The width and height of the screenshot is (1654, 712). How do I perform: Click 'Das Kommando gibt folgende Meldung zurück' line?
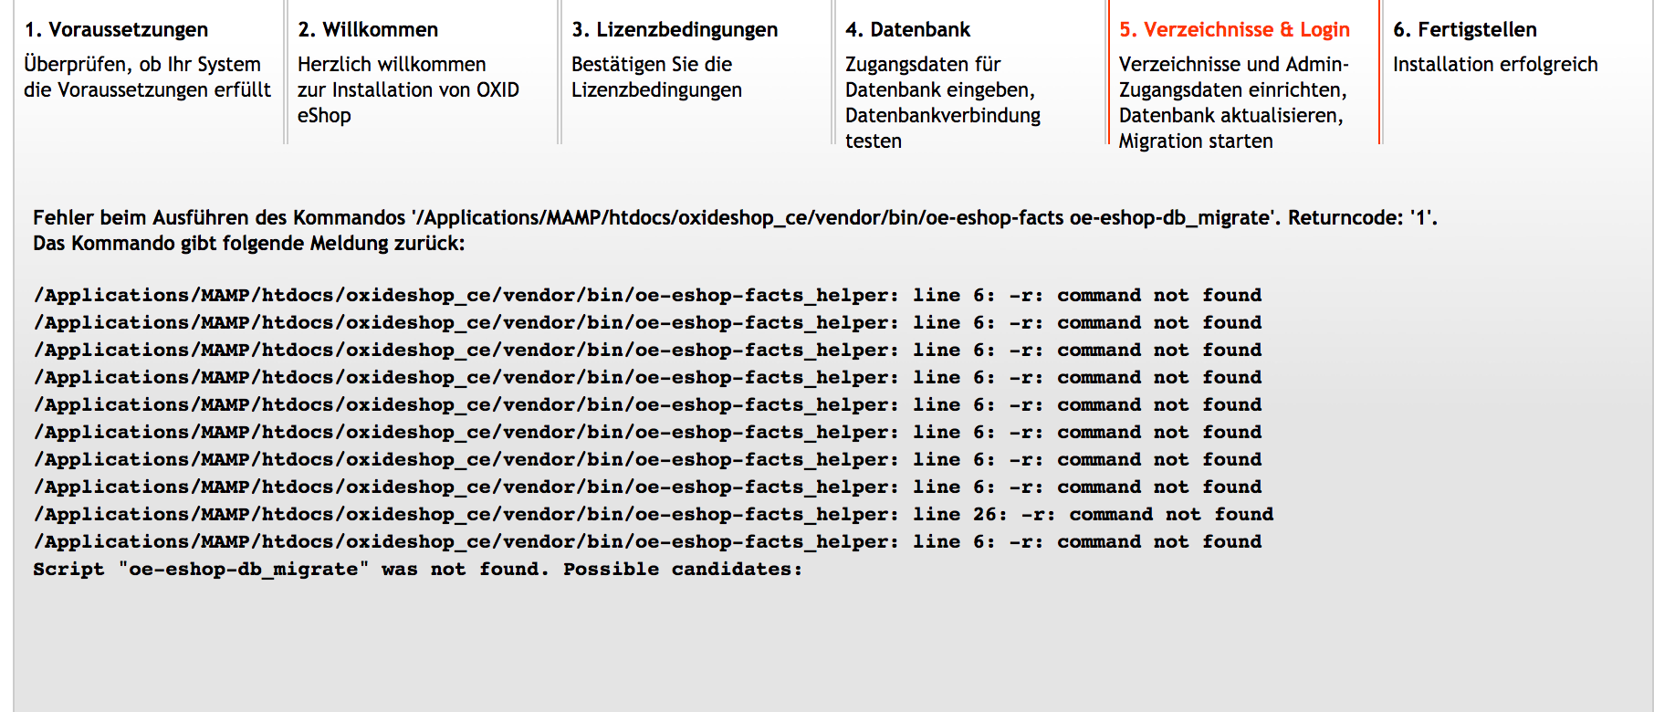tap(248, 243)
